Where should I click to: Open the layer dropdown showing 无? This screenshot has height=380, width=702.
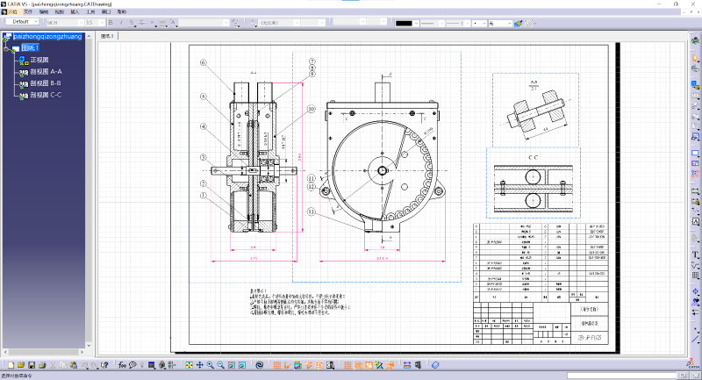point(499,24)
